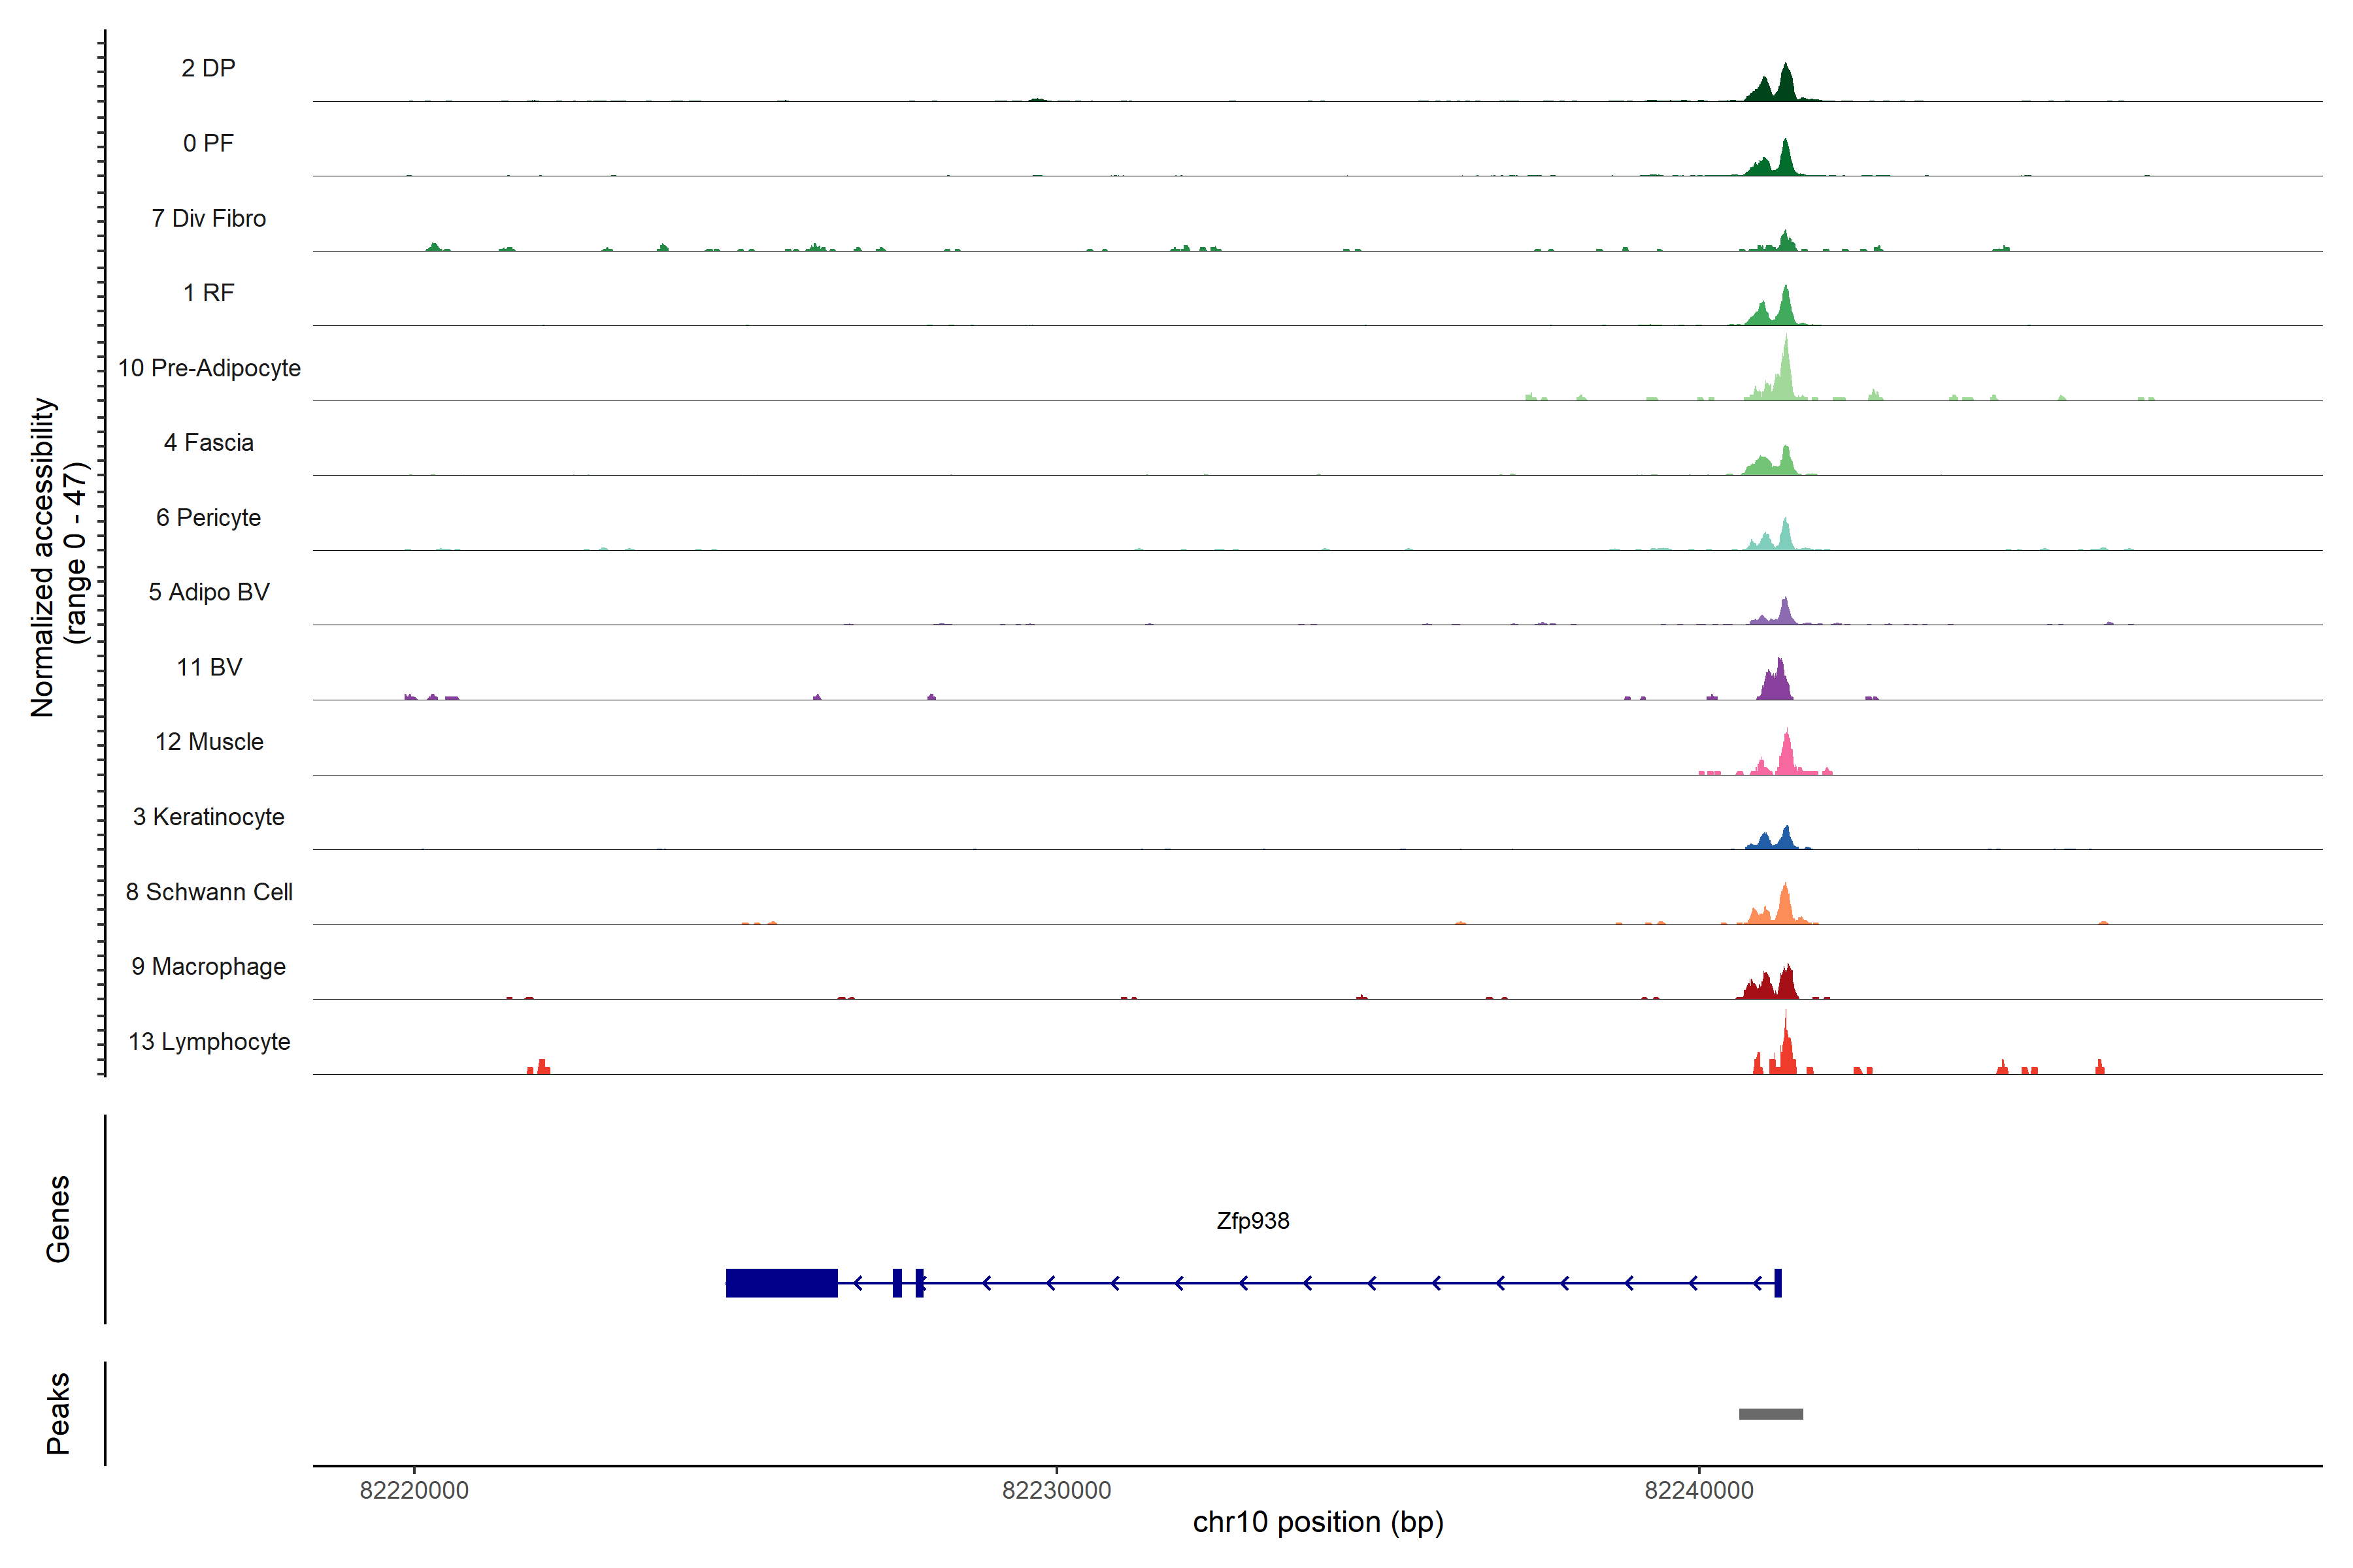Select the 10 Pre-Adipocyte track label
This screenshot has height=1568, width=2353.
[x=209, y=368]
